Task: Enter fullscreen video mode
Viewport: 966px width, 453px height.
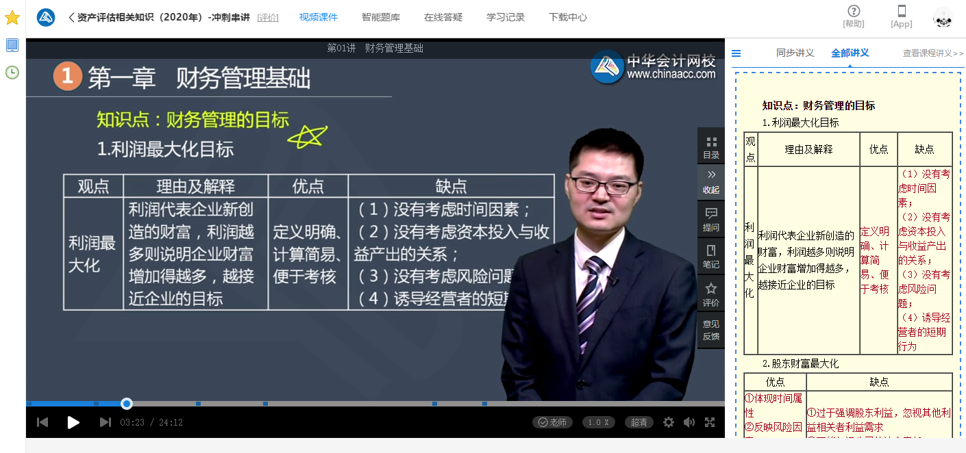Action: click(710, 422)
